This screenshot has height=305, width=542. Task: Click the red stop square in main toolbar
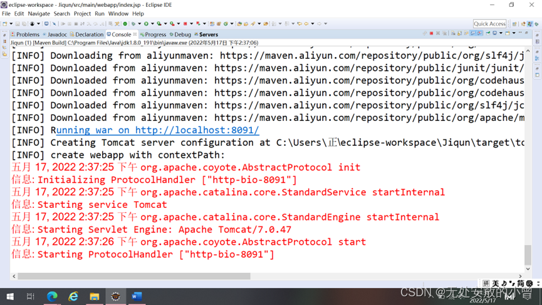185,24
